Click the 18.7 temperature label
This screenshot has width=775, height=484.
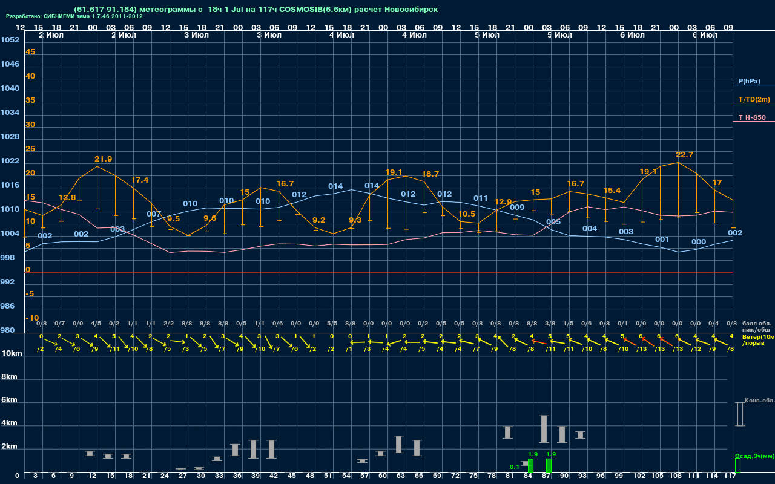[430, 174]
